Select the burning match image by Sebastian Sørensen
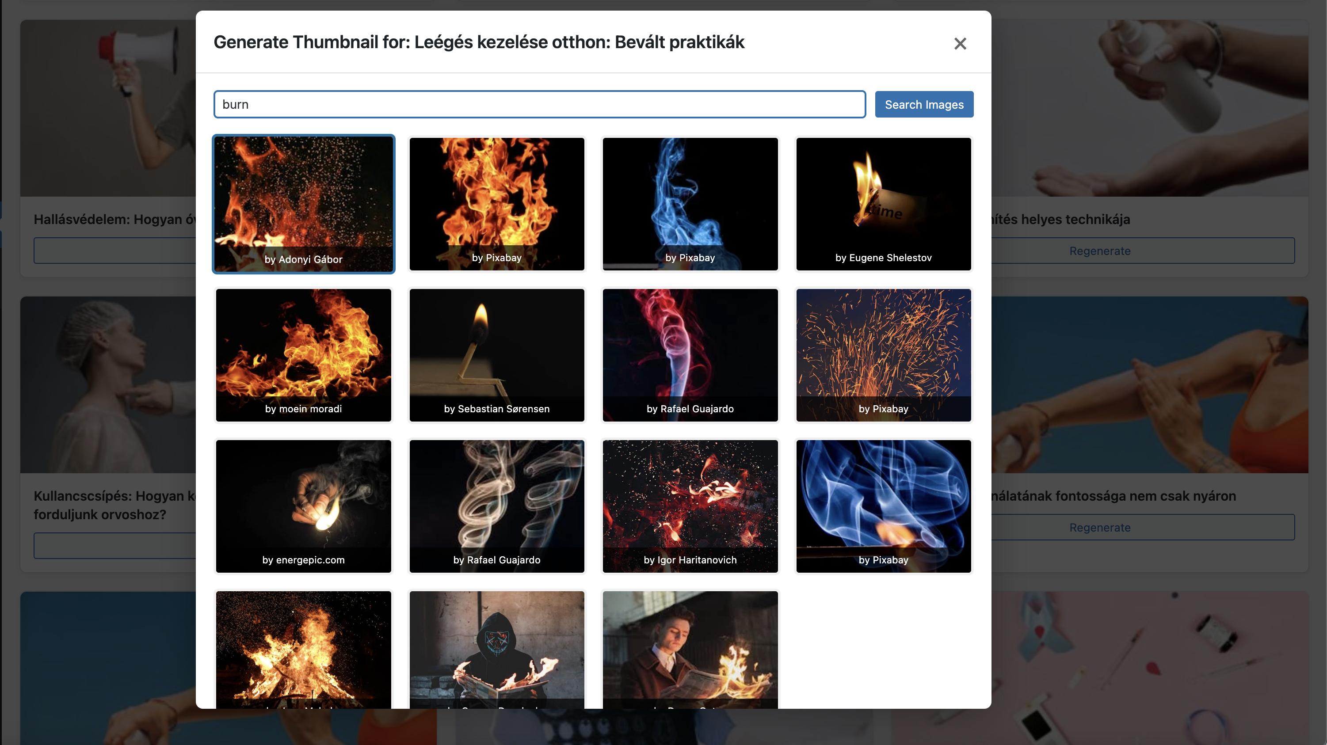 coord(496,355)
